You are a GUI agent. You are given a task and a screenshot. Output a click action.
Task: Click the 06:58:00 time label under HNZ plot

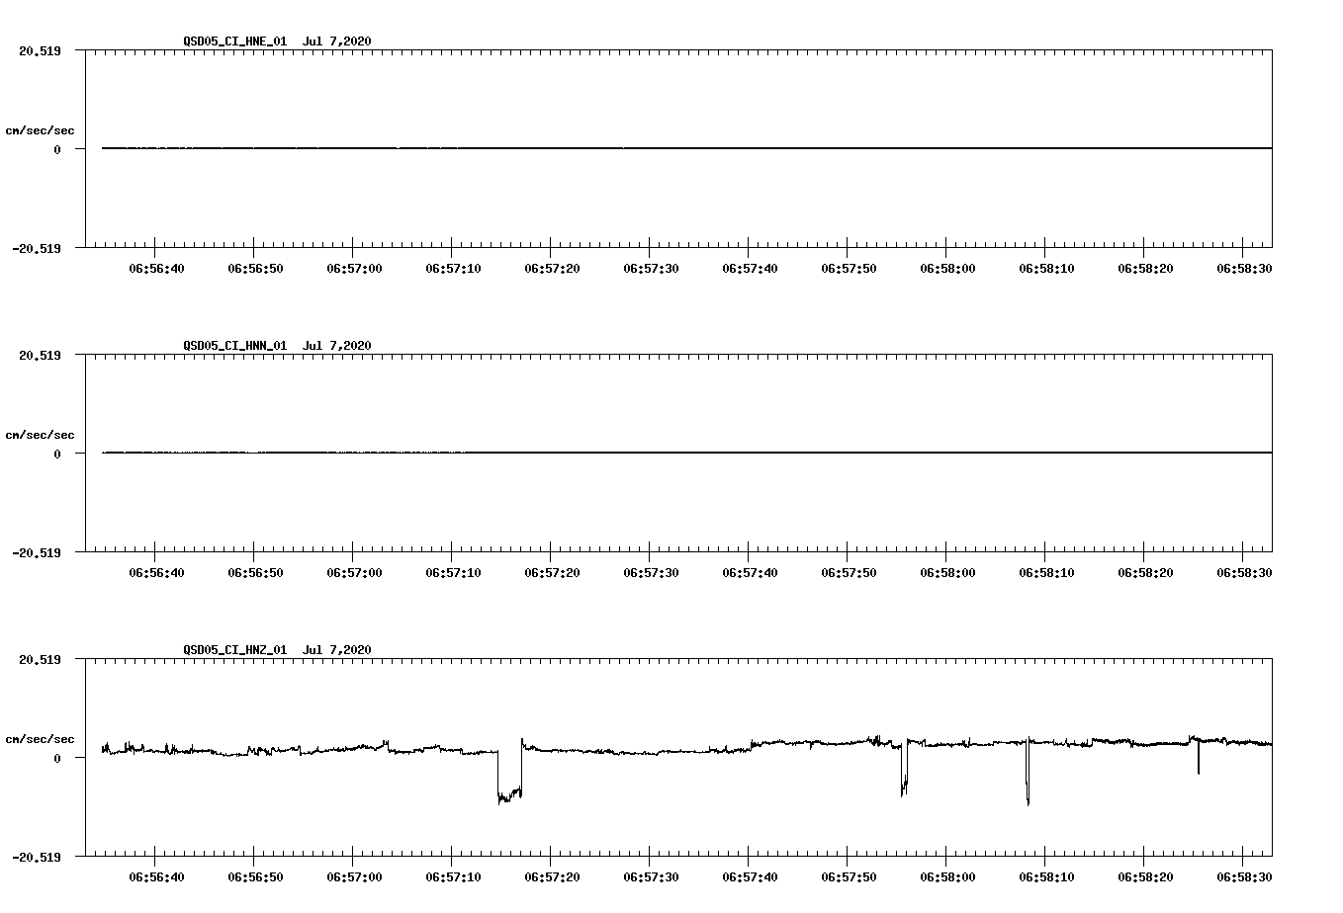coord(947,877)
